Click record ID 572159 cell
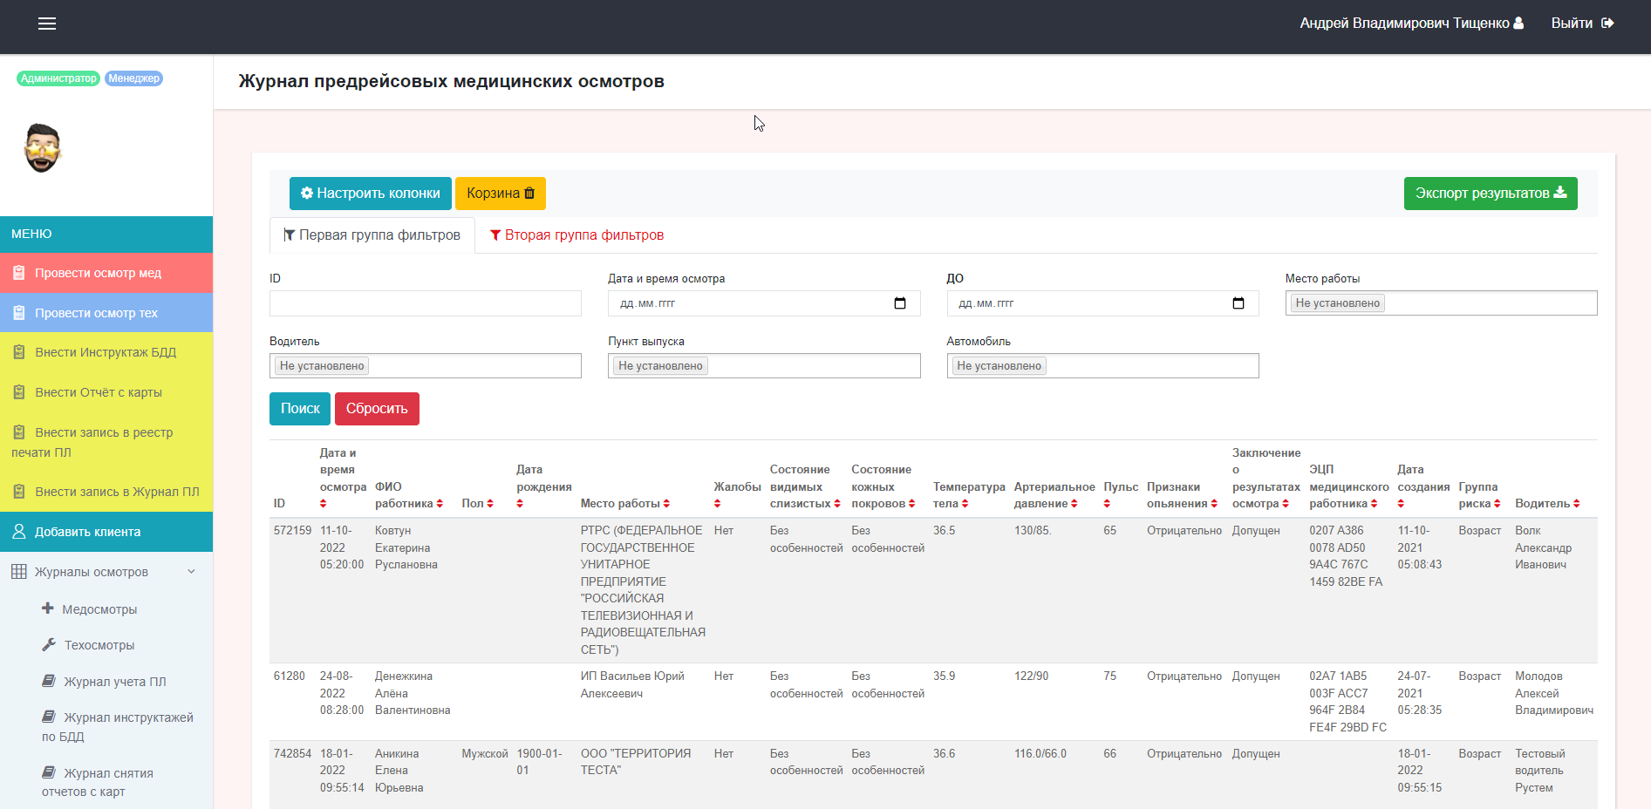Image resolution: width=1651 pixels, height=809 pixels. (x=292, y=530)
